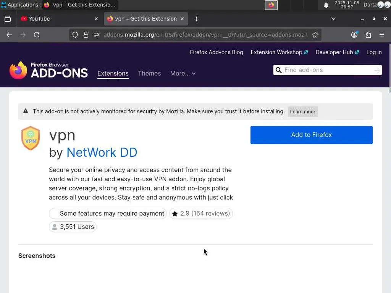The image size is (391, 293).
Task: Click the Dartz user menu
Action: point(370,5)
